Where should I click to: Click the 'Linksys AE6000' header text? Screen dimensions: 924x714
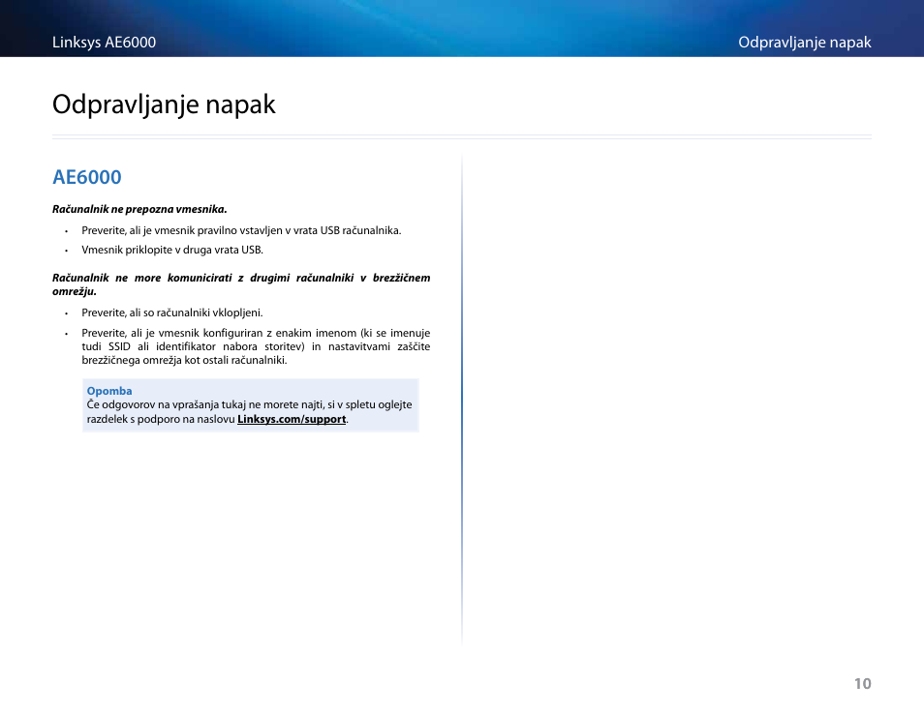point(105,43)
